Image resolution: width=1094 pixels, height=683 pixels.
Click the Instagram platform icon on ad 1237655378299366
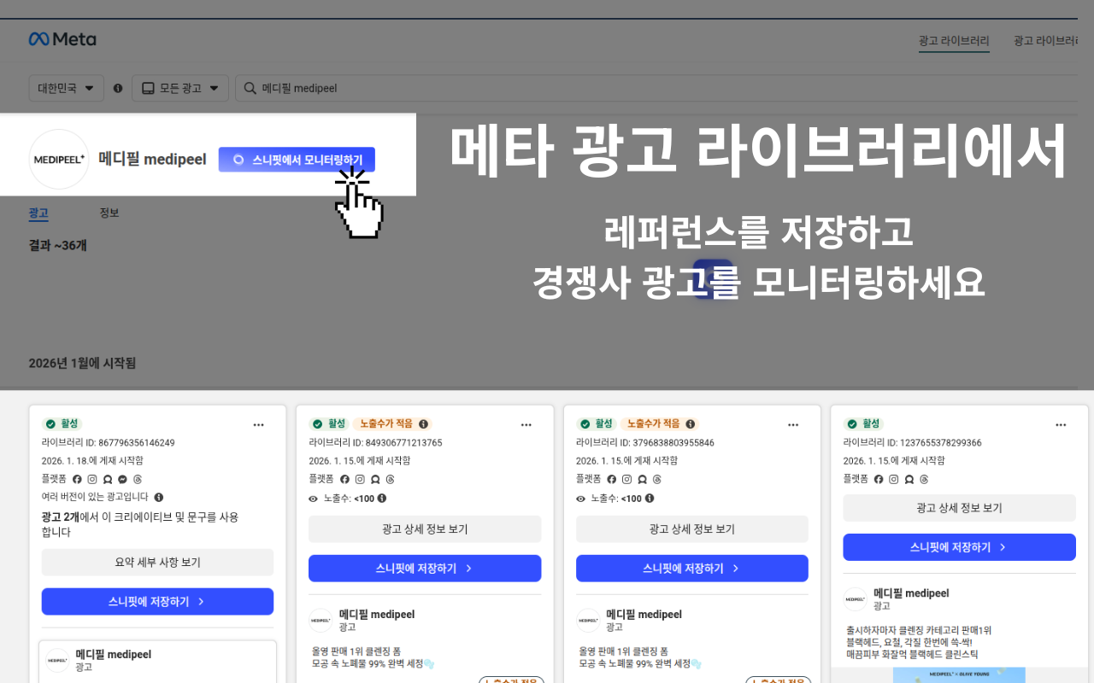click(894, 480)
